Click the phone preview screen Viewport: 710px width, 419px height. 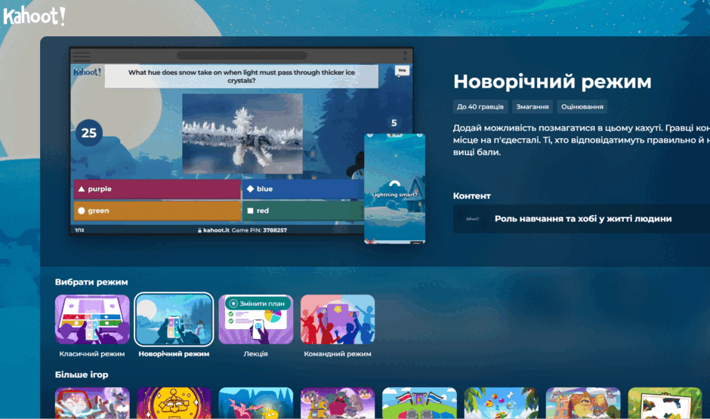pyautogui.click(x=394, y=189)
